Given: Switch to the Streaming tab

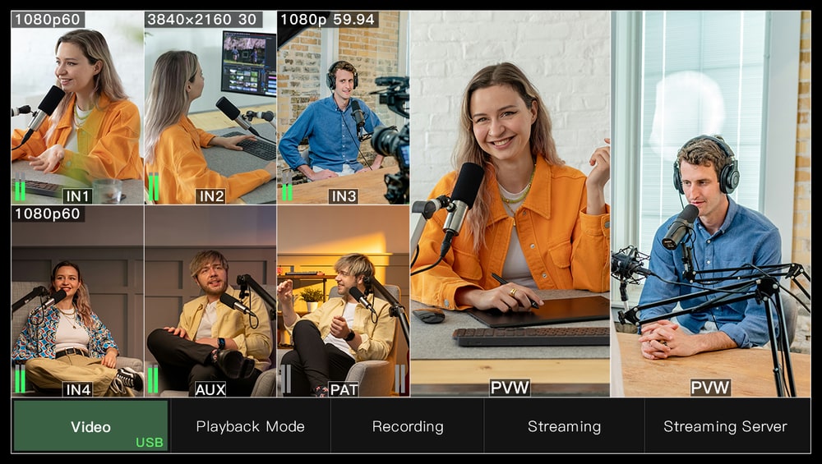Looking at the screenshot, I should click(564, 425).
